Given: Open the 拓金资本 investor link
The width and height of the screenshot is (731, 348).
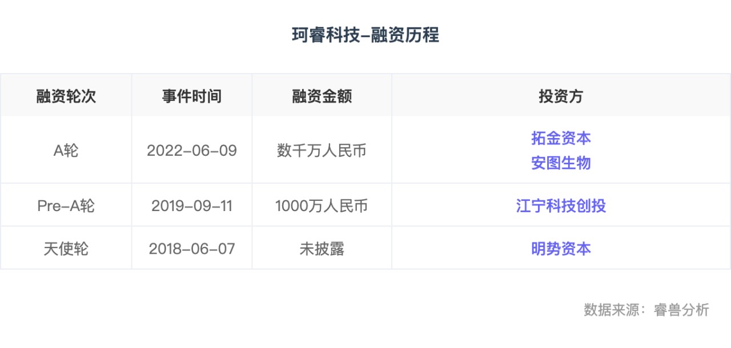Looking at the screenshot, I should [x=561, y=138].
